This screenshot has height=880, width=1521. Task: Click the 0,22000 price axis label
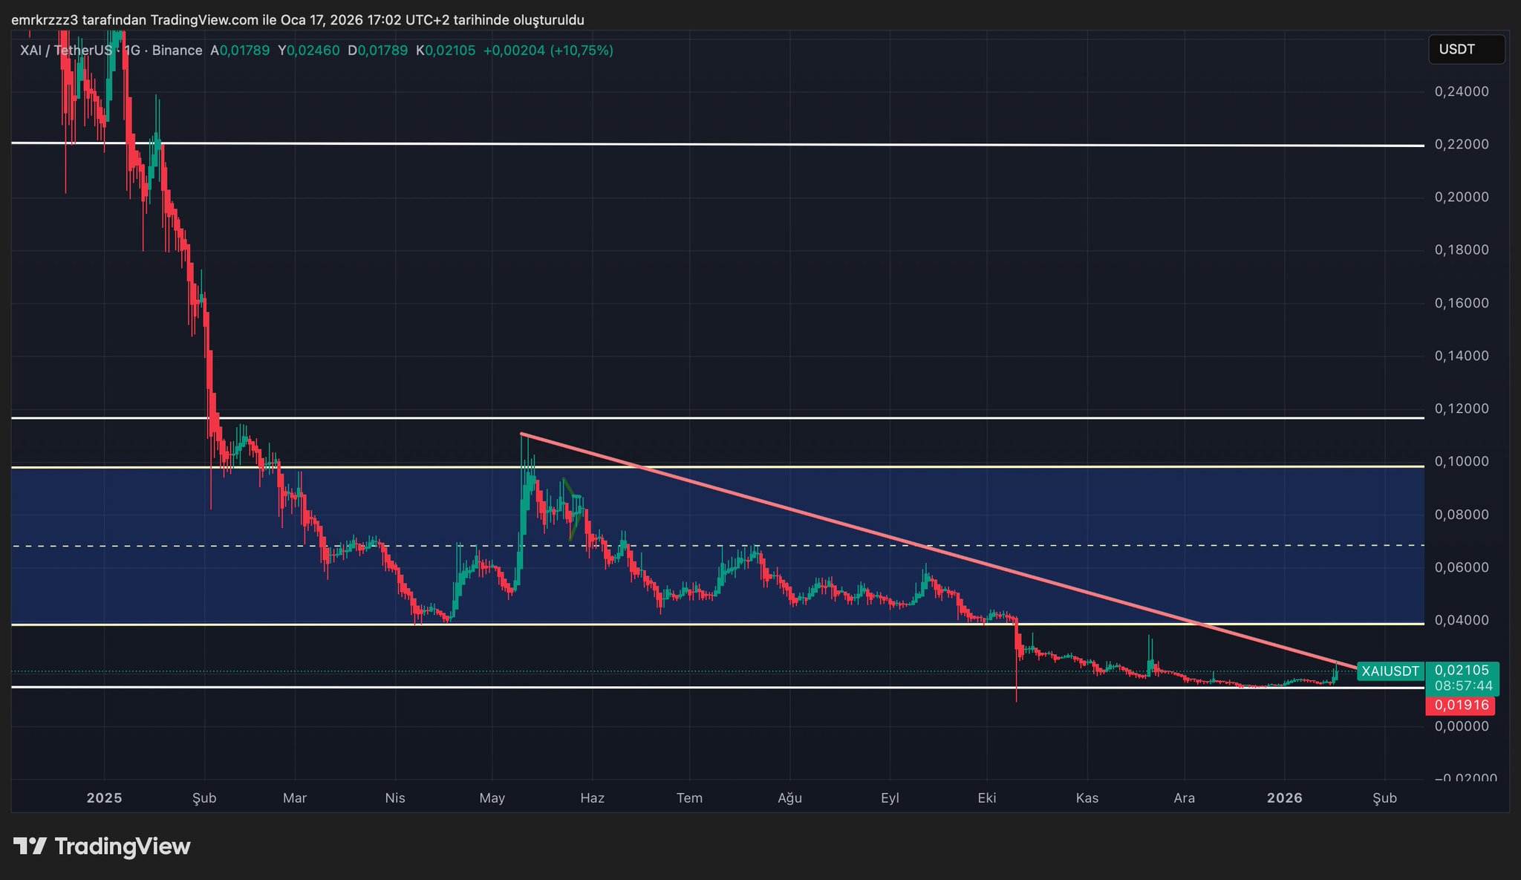pyautogui.click(x=1461, y=144)
